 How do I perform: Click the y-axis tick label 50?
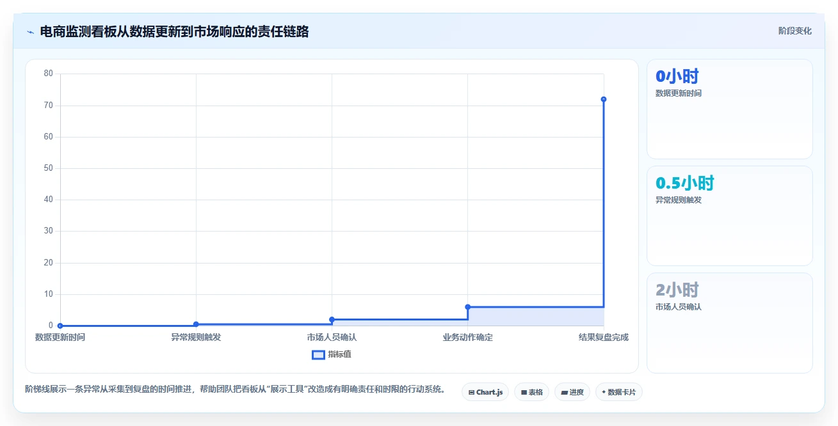(49, 168)
